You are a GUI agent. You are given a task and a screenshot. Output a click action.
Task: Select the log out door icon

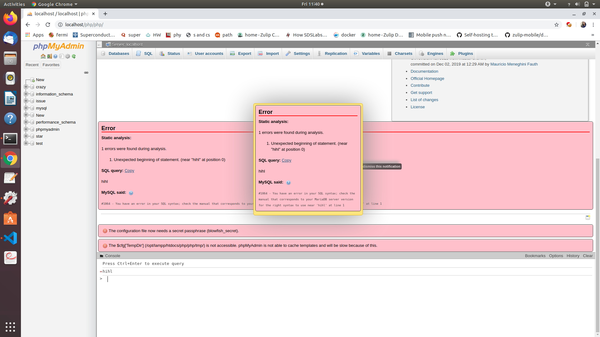49,56
